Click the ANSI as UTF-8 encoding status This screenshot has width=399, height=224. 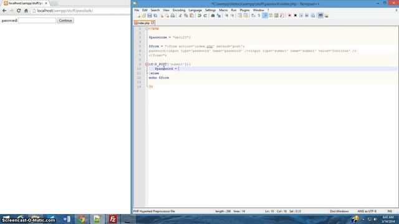pos(367,212)
